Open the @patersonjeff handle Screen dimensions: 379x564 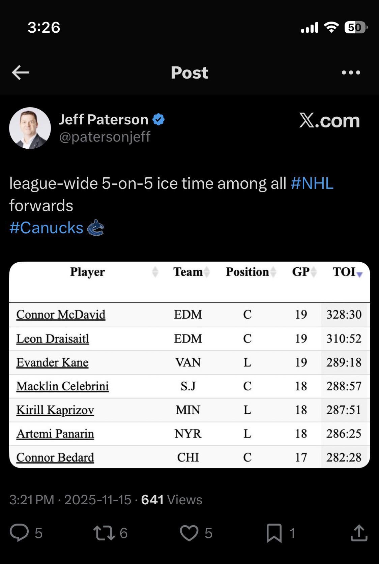[x=105, y=137]
